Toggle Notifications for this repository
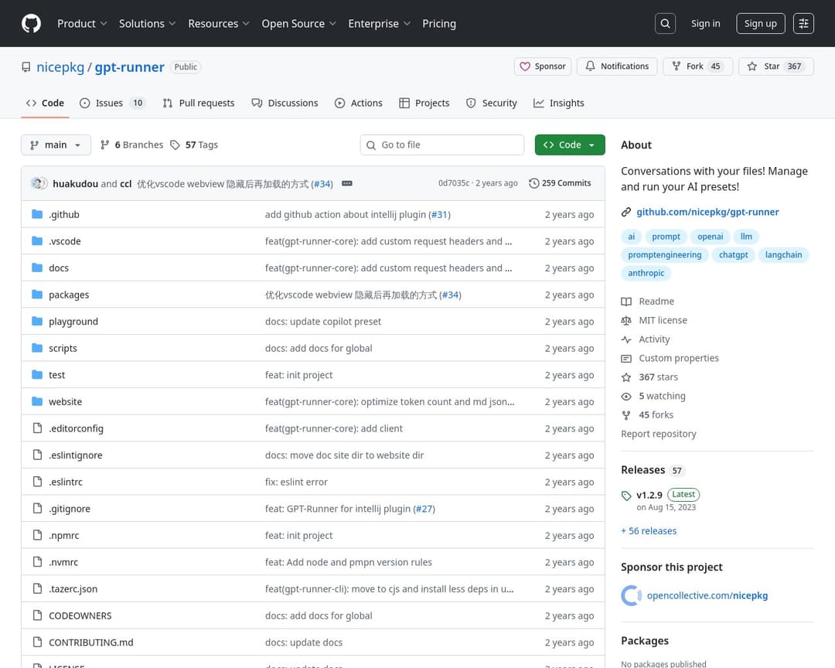 tap(616, 66)
